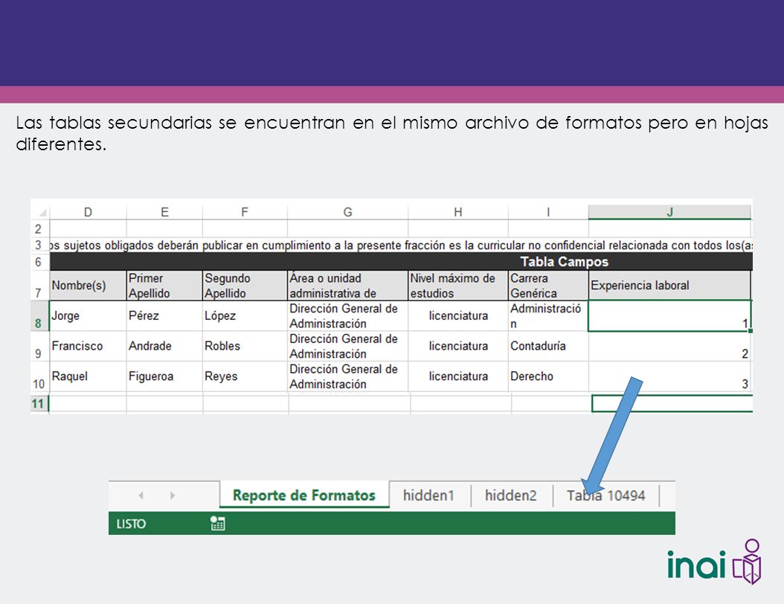
Task: Select Jorge's licenciatura cell
Action: (x=458, y=316)
